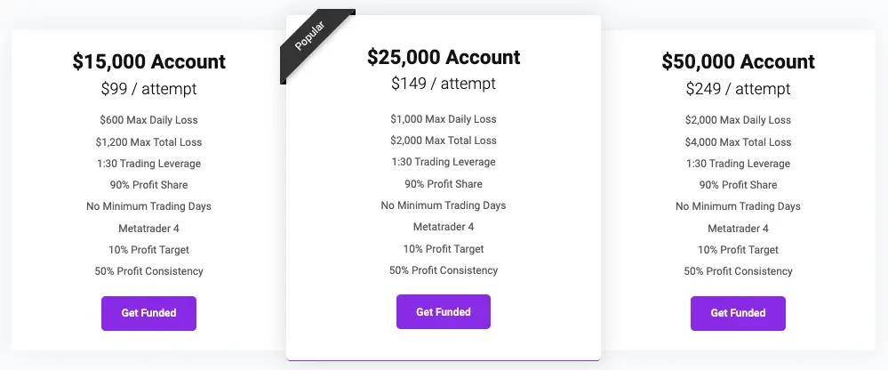
Task: Select the $99 / attempt price
Action: [149, 89]
